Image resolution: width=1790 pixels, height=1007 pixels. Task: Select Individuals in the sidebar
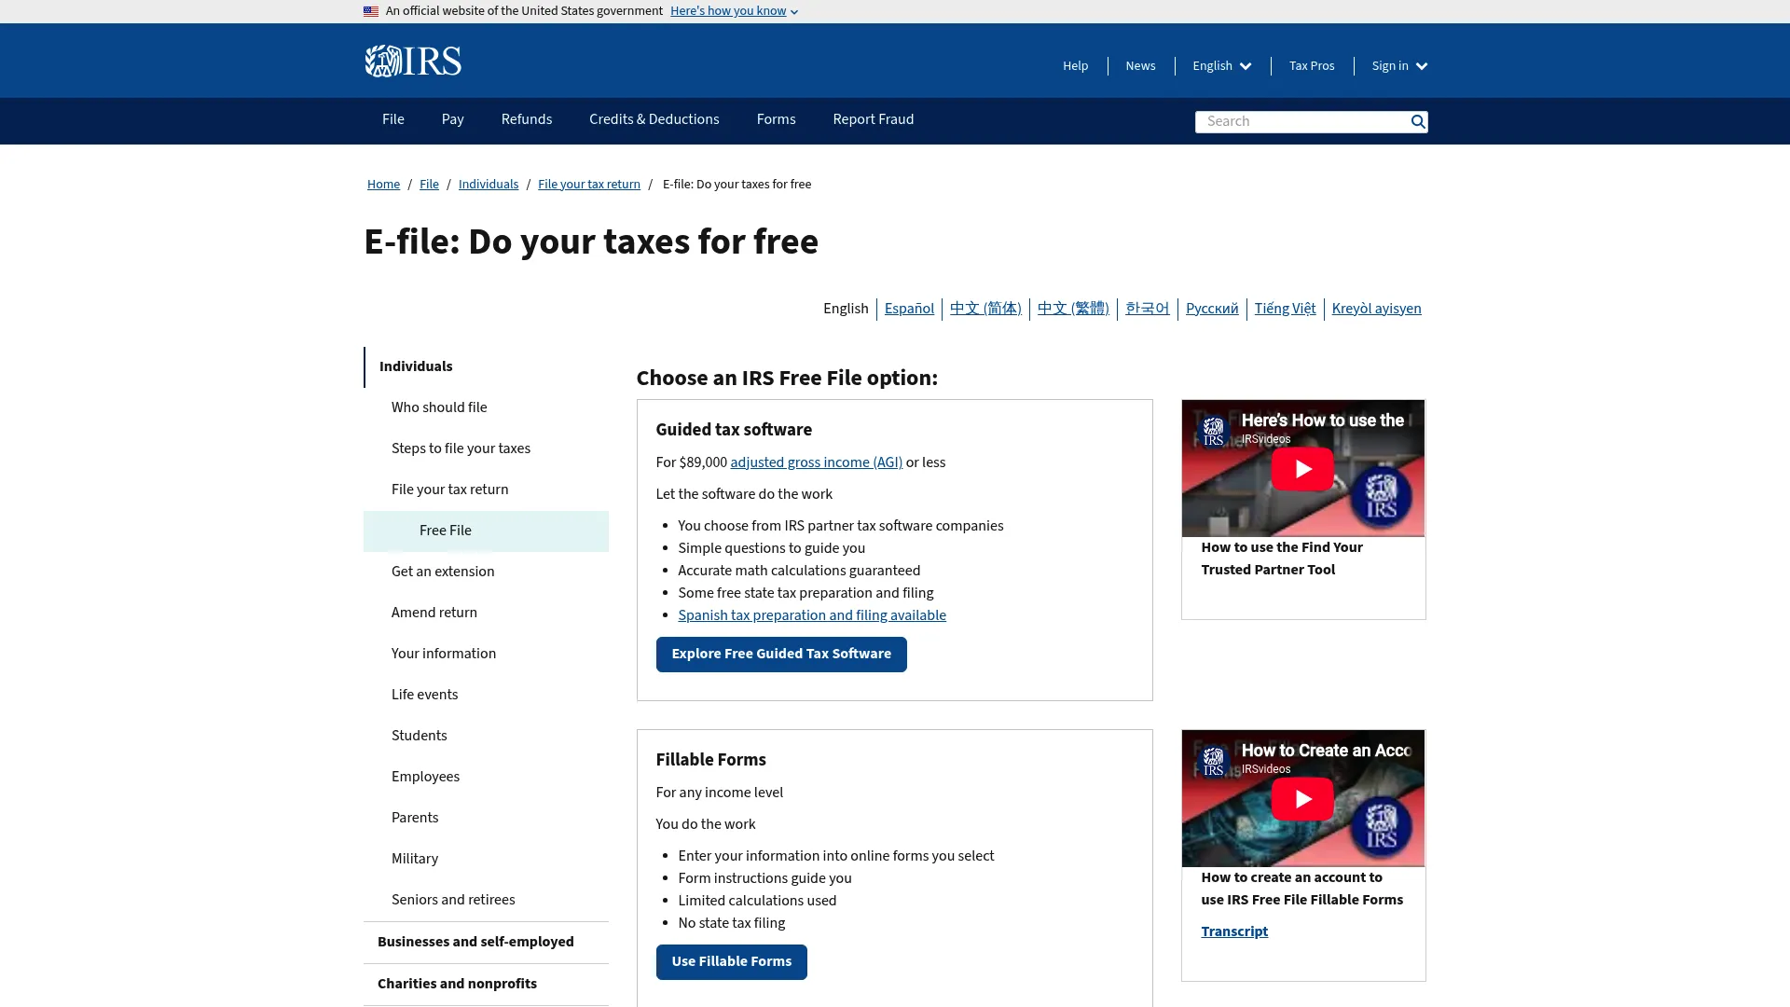point(486,367)
